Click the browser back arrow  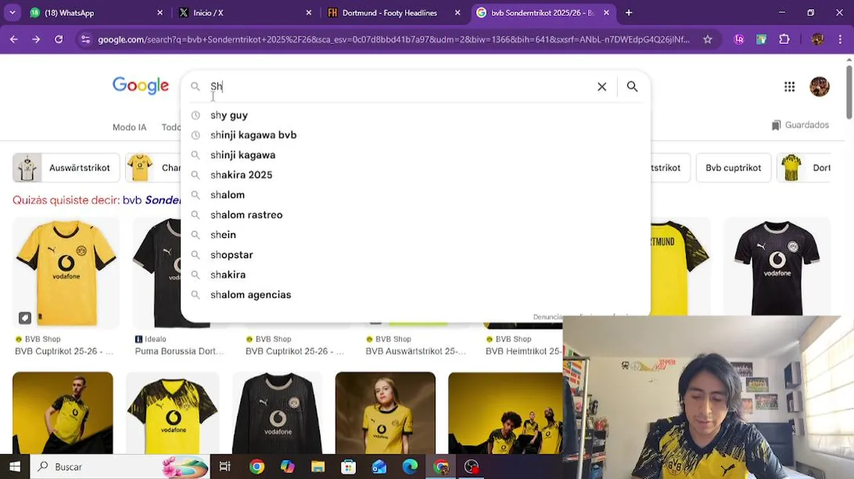14,39
